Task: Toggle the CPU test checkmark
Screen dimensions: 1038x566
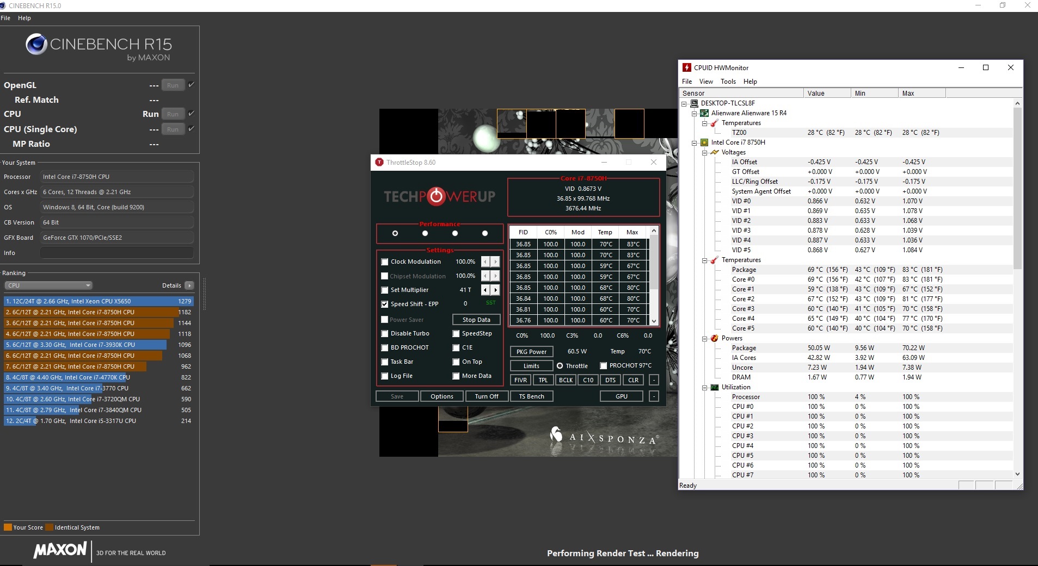Action: tap(191, 114)
